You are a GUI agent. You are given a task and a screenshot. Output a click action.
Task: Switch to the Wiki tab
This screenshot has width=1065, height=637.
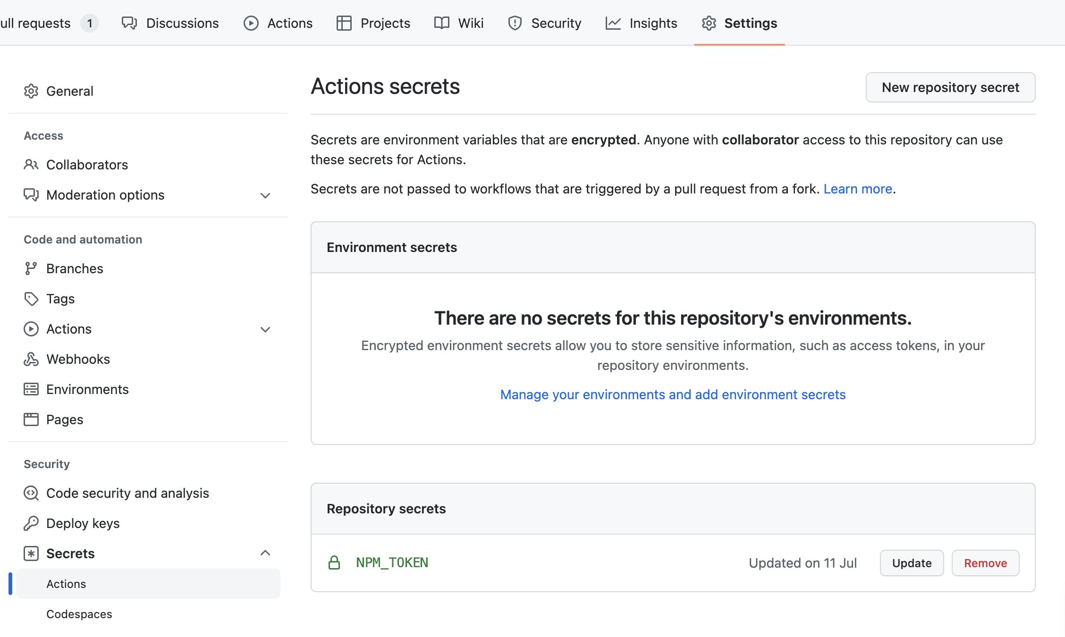pos(459,23)
